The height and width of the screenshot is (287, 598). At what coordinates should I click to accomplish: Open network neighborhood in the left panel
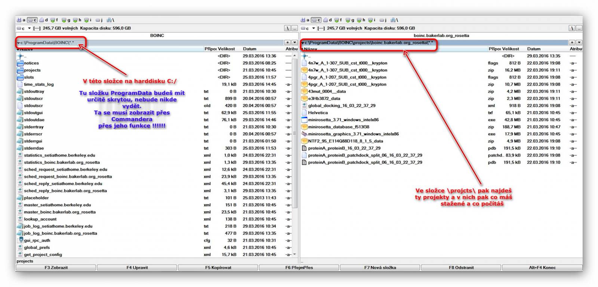(x=111, y=20)
